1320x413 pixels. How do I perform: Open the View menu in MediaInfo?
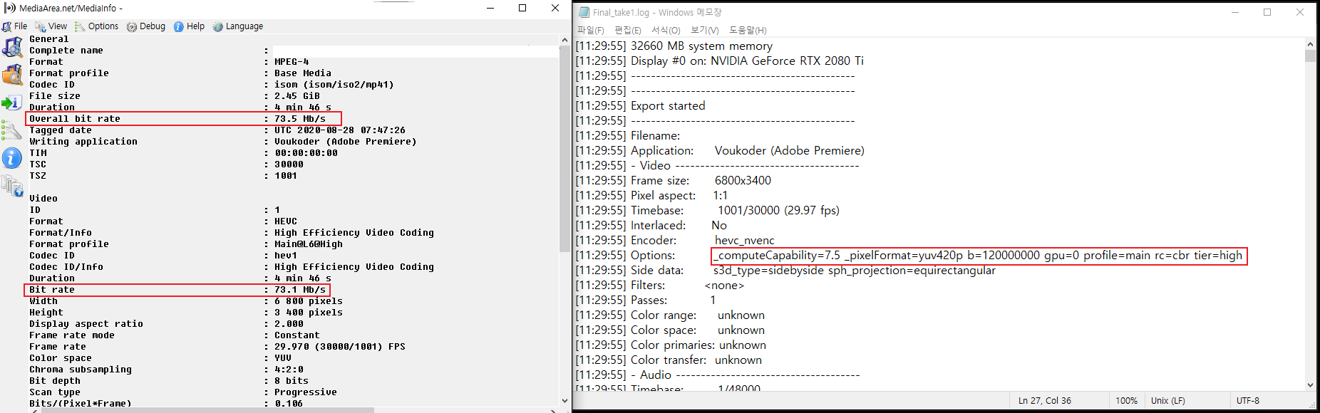51,26
